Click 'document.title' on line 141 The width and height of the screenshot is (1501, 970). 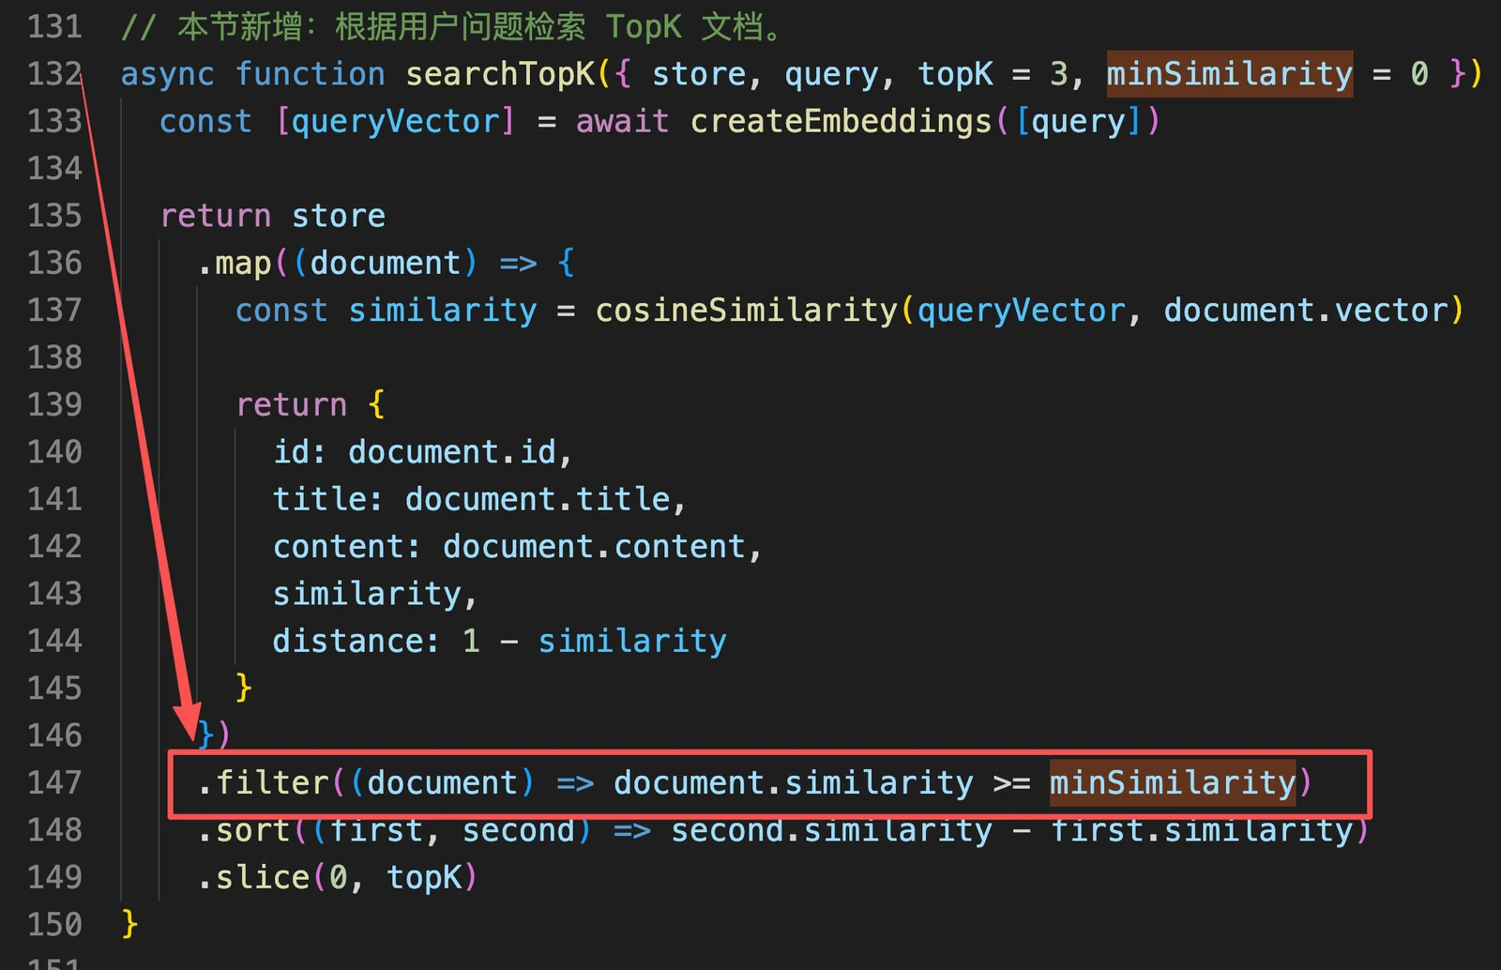click(538, 499)
